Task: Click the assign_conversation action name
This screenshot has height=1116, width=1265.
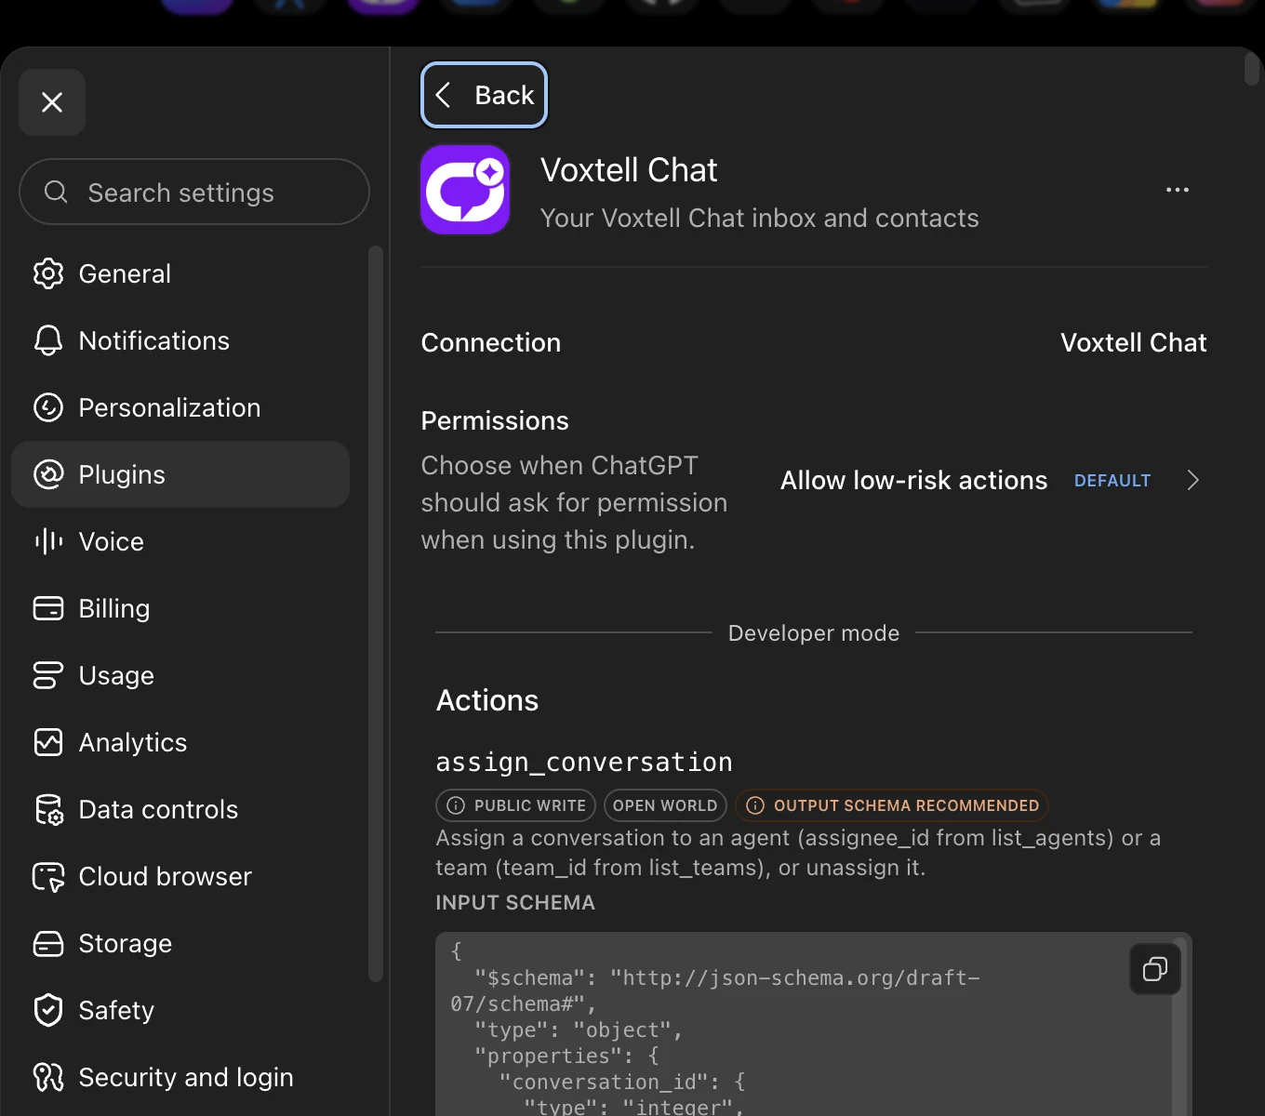Action: click(584, 762)
